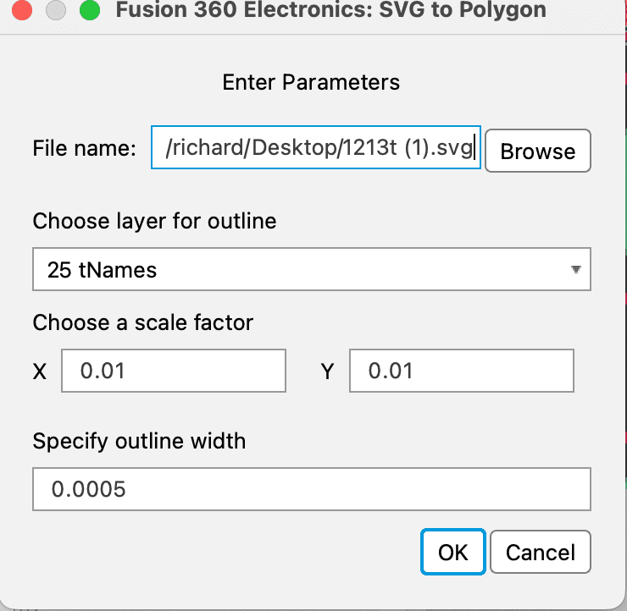Focus the File name path field

[x=316, y=147]
